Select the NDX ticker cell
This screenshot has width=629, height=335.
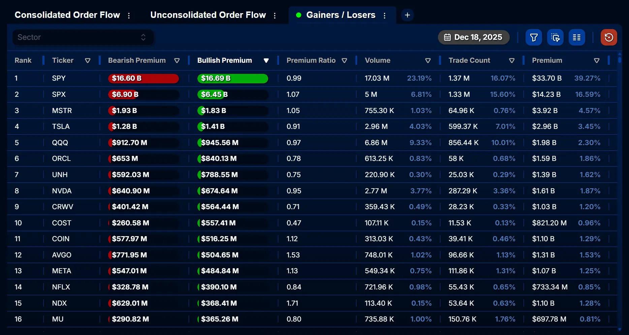point(59,303)
